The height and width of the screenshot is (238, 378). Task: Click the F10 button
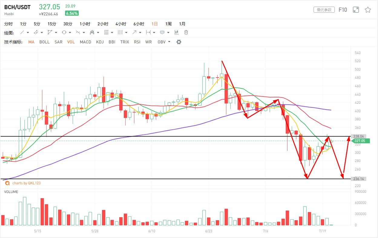pos(343,10)
